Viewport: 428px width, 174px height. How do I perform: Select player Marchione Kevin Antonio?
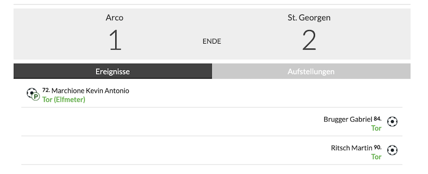(91, 91)
